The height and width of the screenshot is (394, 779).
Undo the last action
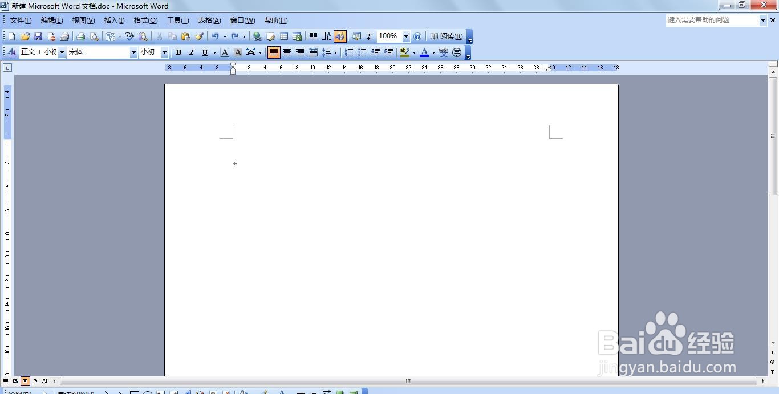[215, 36]
